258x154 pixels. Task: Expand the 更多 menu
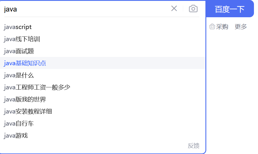tap(241, 27)
